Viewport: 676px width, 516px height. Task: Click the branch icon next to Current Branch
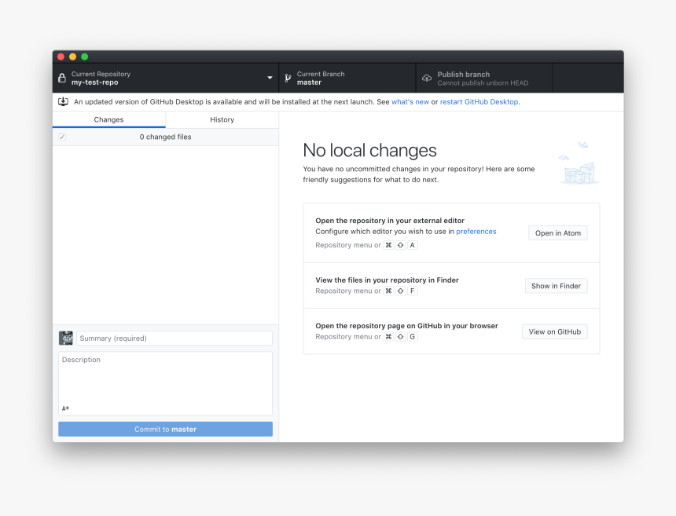click(288, 78)
